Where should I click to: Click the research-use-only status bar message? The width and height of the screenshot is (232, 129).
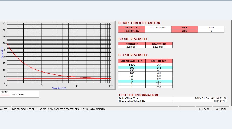click(x=45, y=109)
